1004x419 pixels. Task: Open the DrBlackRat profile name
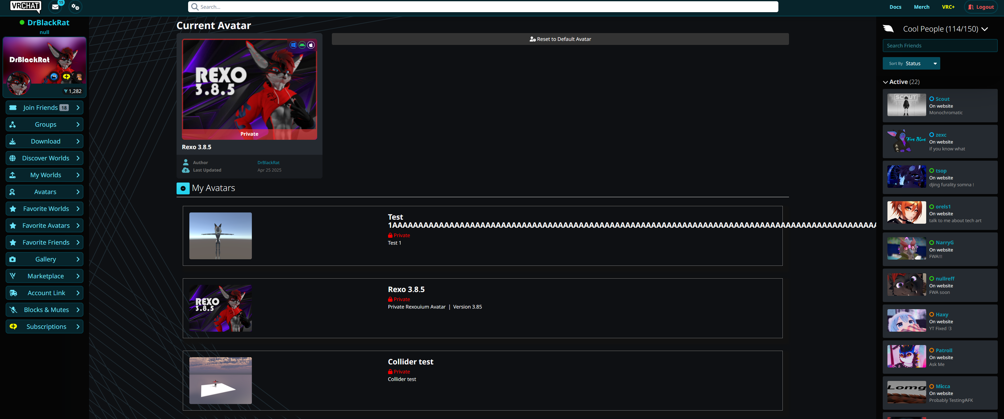pos(48,22)
